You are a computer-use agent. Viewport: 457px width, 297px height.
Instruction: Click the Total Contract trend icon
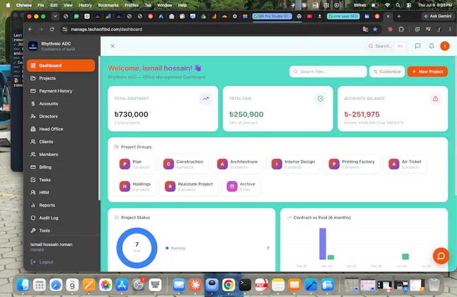[x=206, y=98]
